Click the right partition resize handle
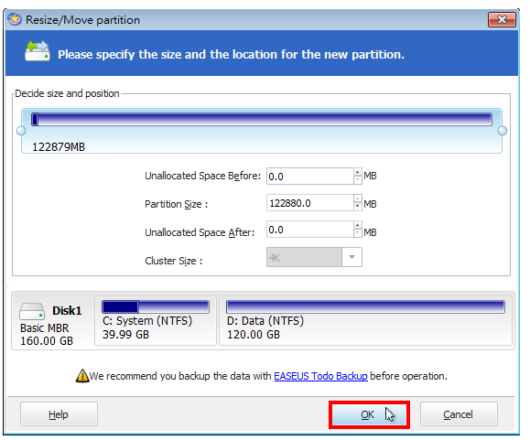Viewport: 530px width, 440px height. [x=503, y=131]
